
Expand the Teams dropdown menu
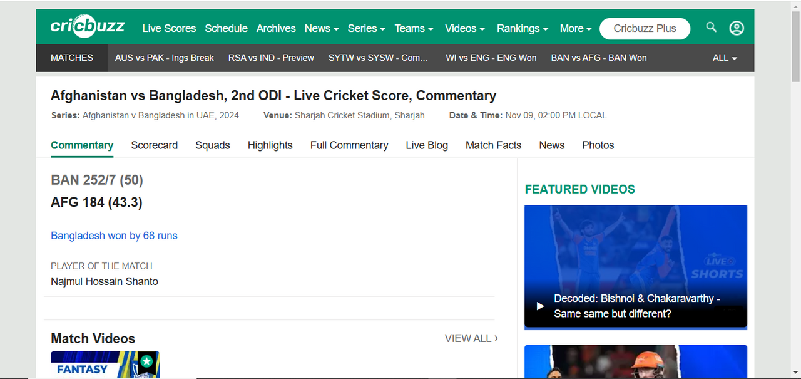tap(414, 28)
